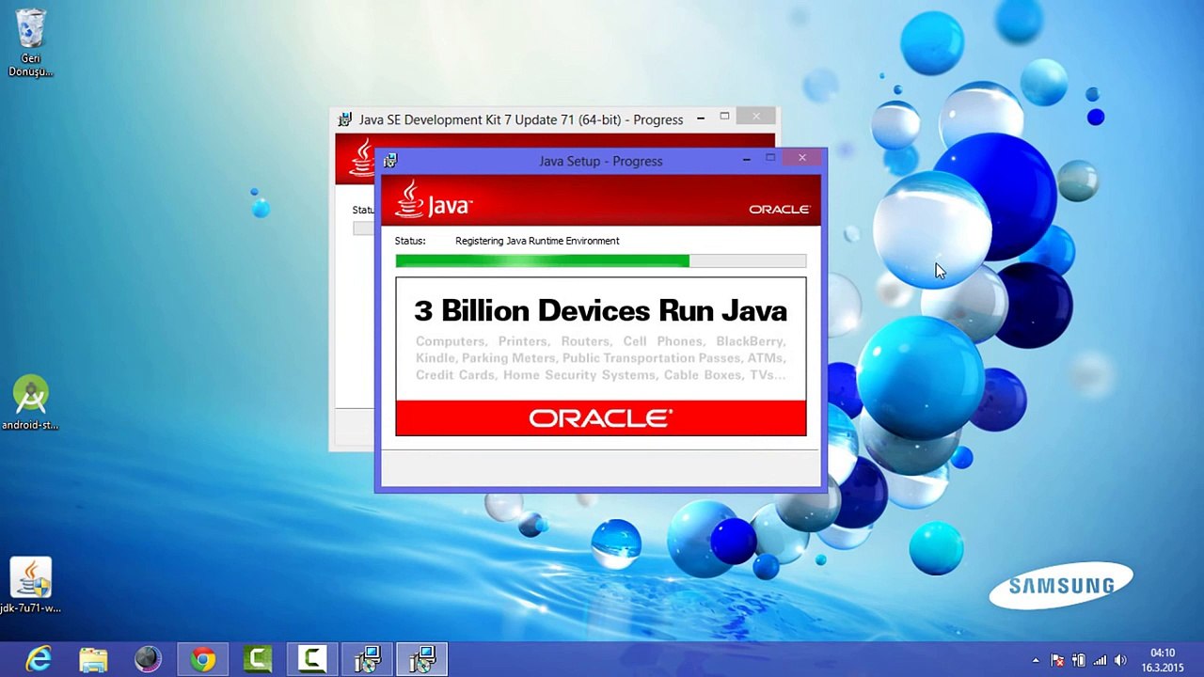Image resolution: width=1204 pixels, height=677 pixels.
Task: Click the small ORACLE logo in the red header
Action: tap(779, 209)
